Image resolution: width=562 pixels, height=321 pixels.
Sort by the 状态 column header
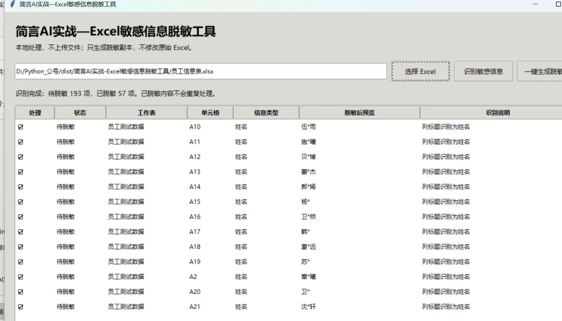click(80, 113)
